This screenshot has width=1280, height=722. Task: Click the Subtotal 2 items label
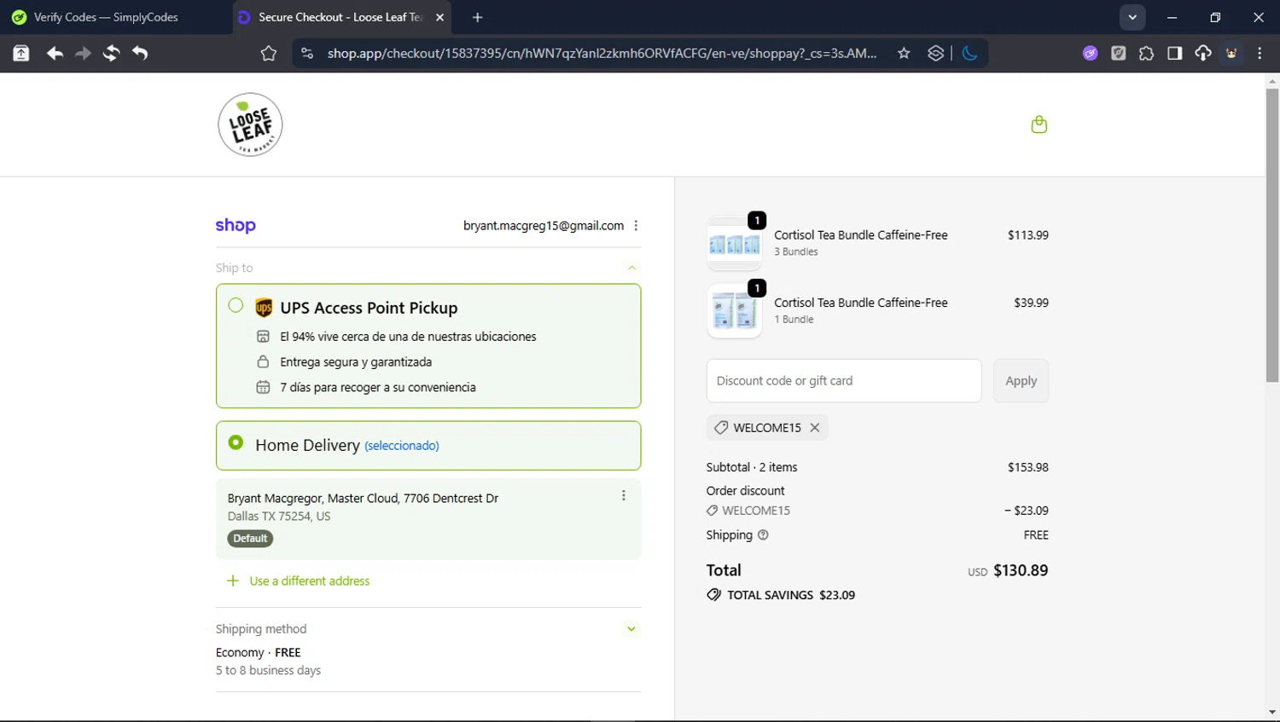point(752,467)
